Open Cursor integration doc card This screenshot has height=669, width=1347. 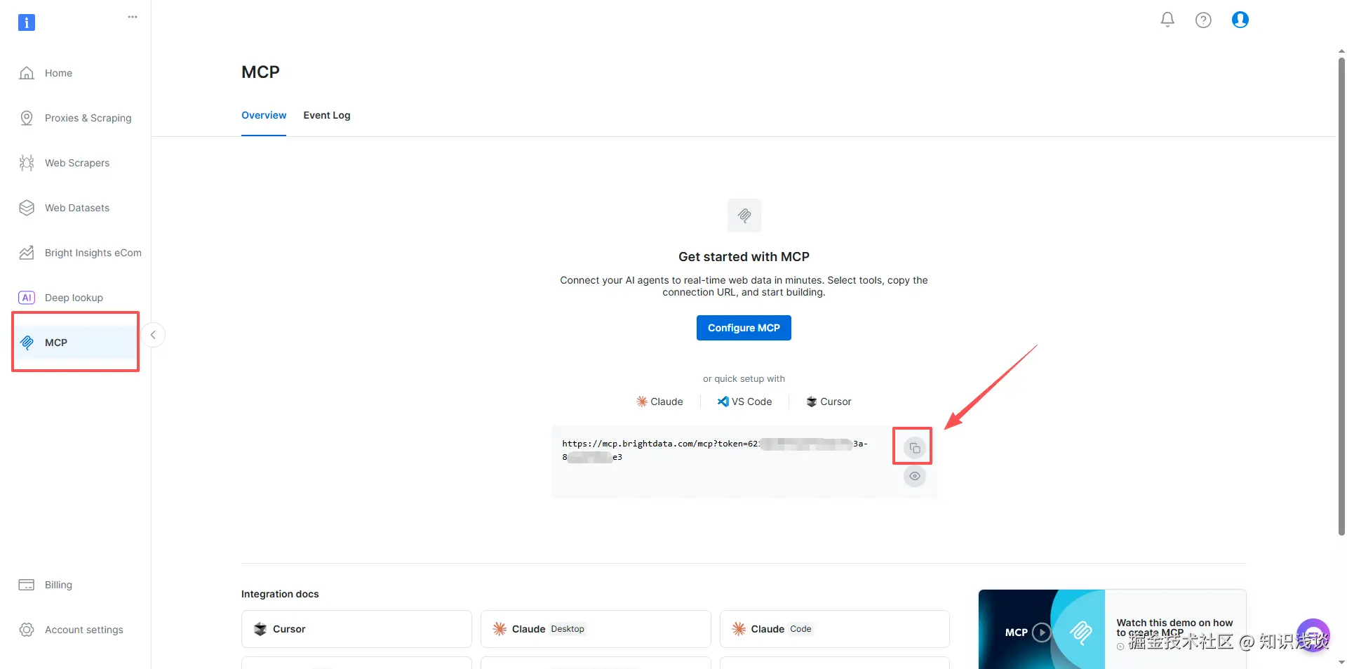(356, 629)
